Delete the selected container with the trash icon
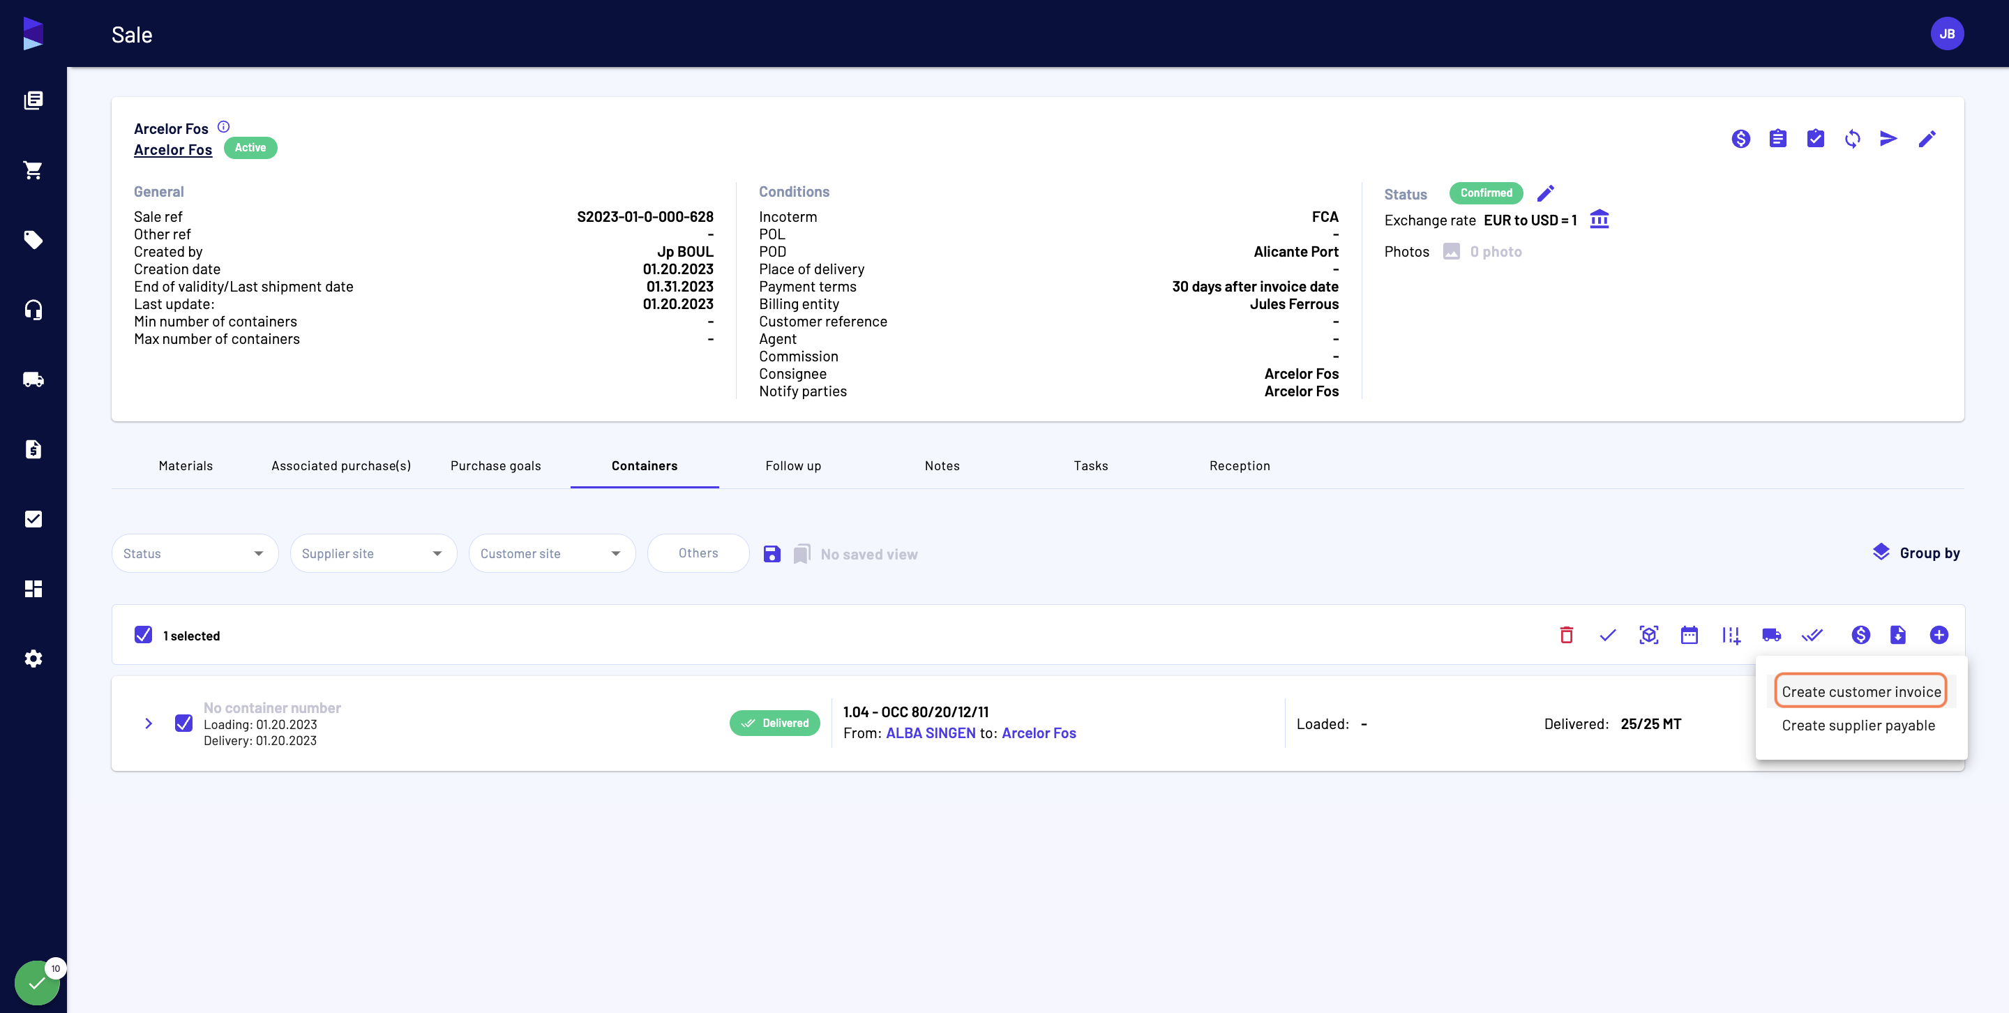 pos(1566,635)
